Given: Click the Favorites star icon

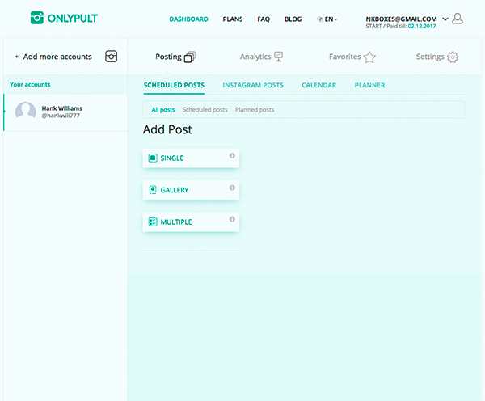Looking at the screenshot, I should [369, 57].
